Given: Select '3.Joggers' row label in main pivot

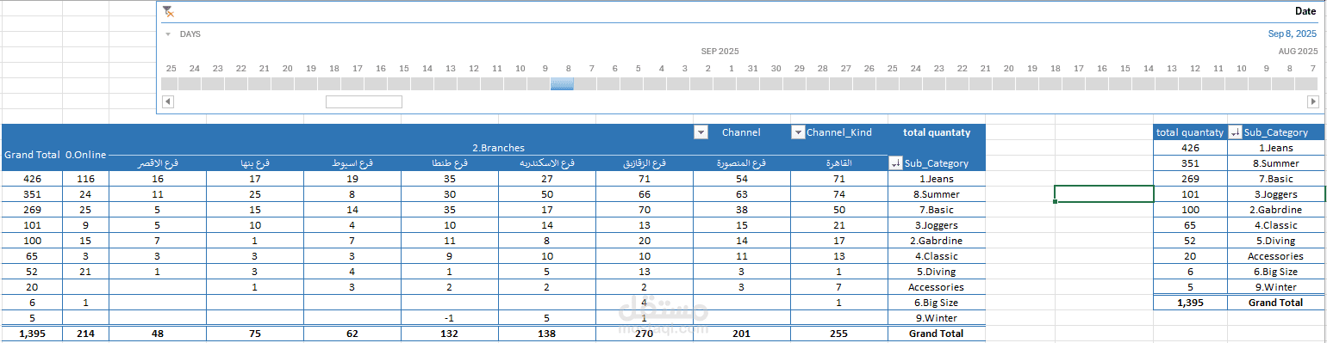Looking at the screenshot, I should 937,225.
